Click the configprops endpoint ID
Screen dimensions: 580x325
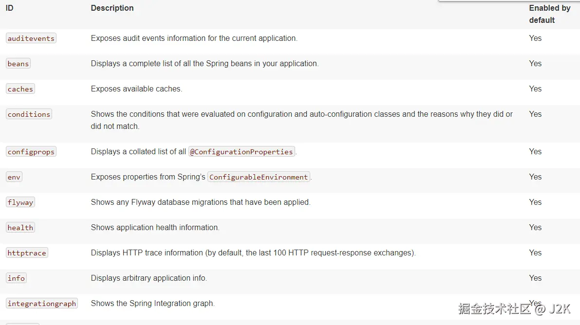[x=31, y=152]
